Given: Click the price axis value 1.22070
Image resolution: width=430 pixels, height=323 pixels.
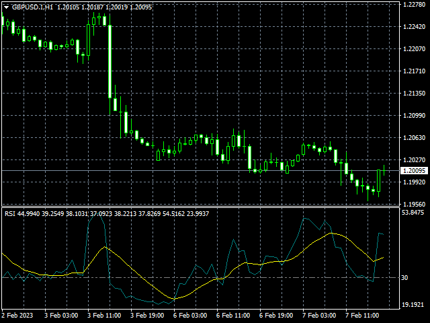Looking at the screenshot, I should pyautogui.click(x=414, y=49).
